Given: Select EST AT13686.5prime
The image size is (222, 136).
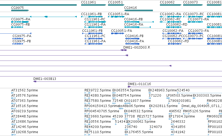Looking at the screenshot, I should [x=25, y=122].
